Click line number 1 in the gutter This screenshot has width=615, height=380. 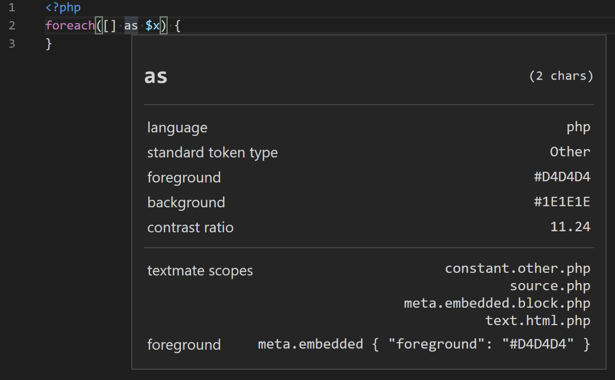pos(11,7)
